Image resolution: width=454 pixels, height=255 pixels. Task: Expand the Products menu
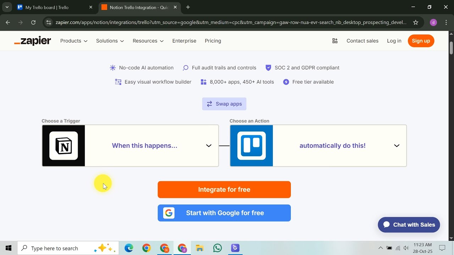pyautogui.click(x=74, y=41)
